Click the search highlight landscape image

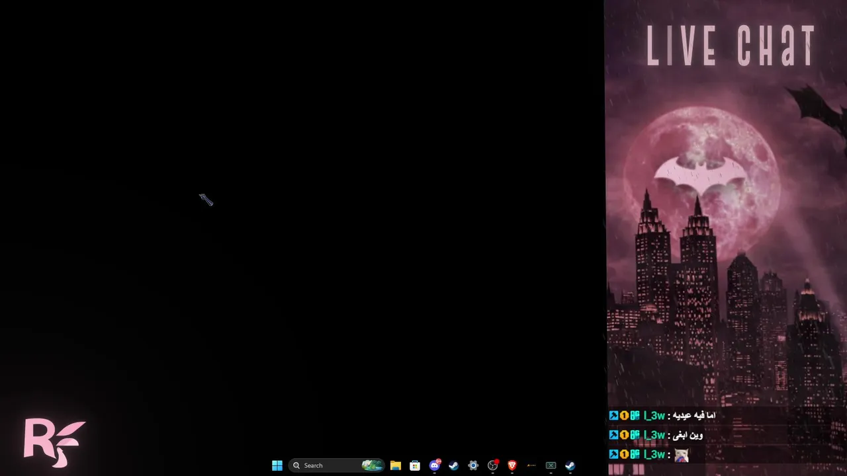tap(372, 465)
